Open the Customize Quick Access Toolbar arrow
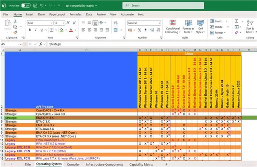This screenshot has width=257, height=167. 59,6
